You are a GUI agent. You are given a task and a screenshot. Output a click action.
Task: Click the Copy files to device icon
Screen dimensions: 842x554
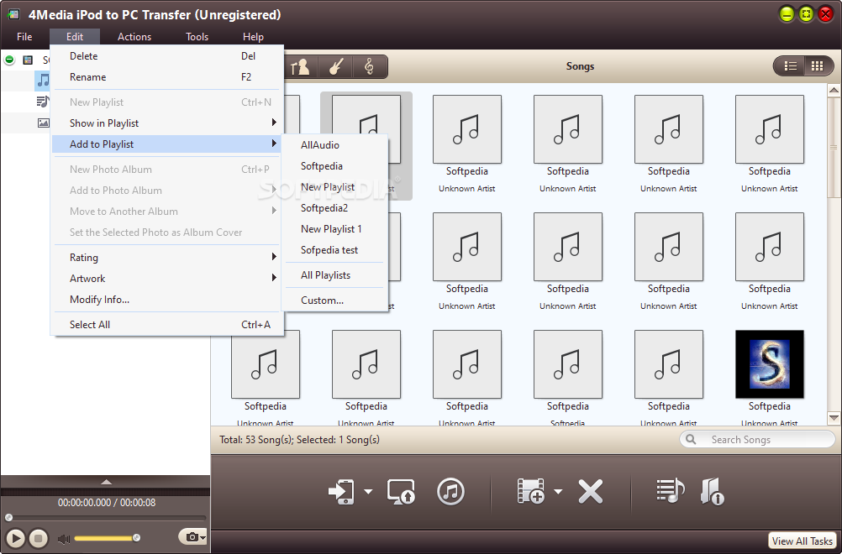[x=341, y=491]
